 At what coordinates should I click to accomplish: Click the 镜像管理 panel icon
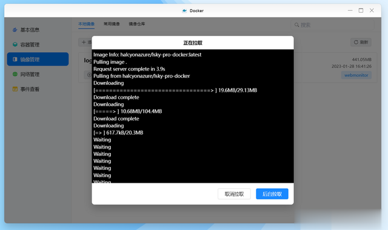tap(15, 59)
